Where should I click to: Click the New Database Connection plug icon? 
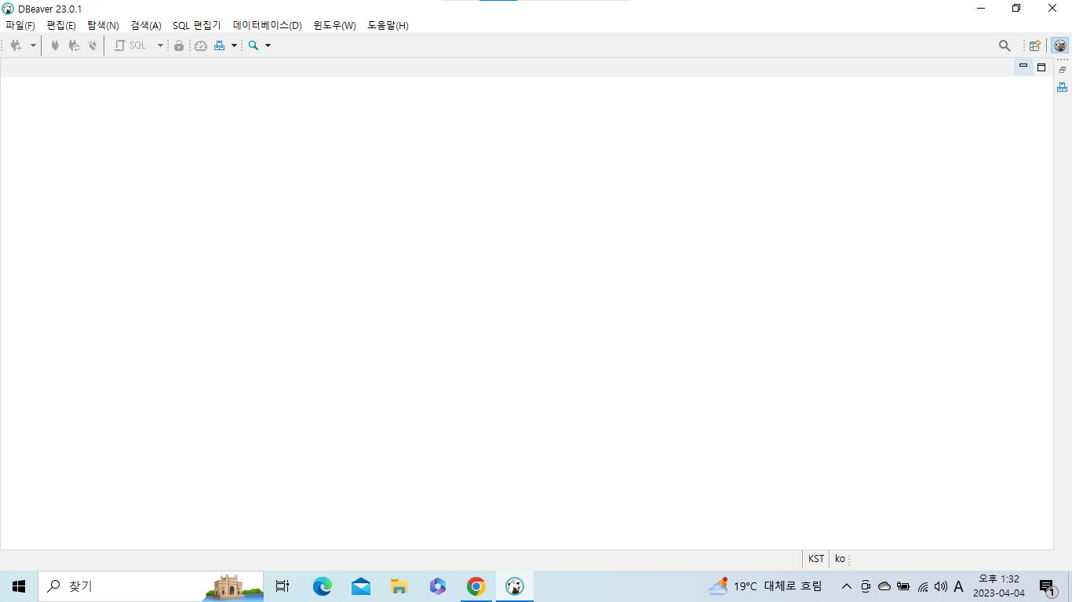[x=16, y=45]
